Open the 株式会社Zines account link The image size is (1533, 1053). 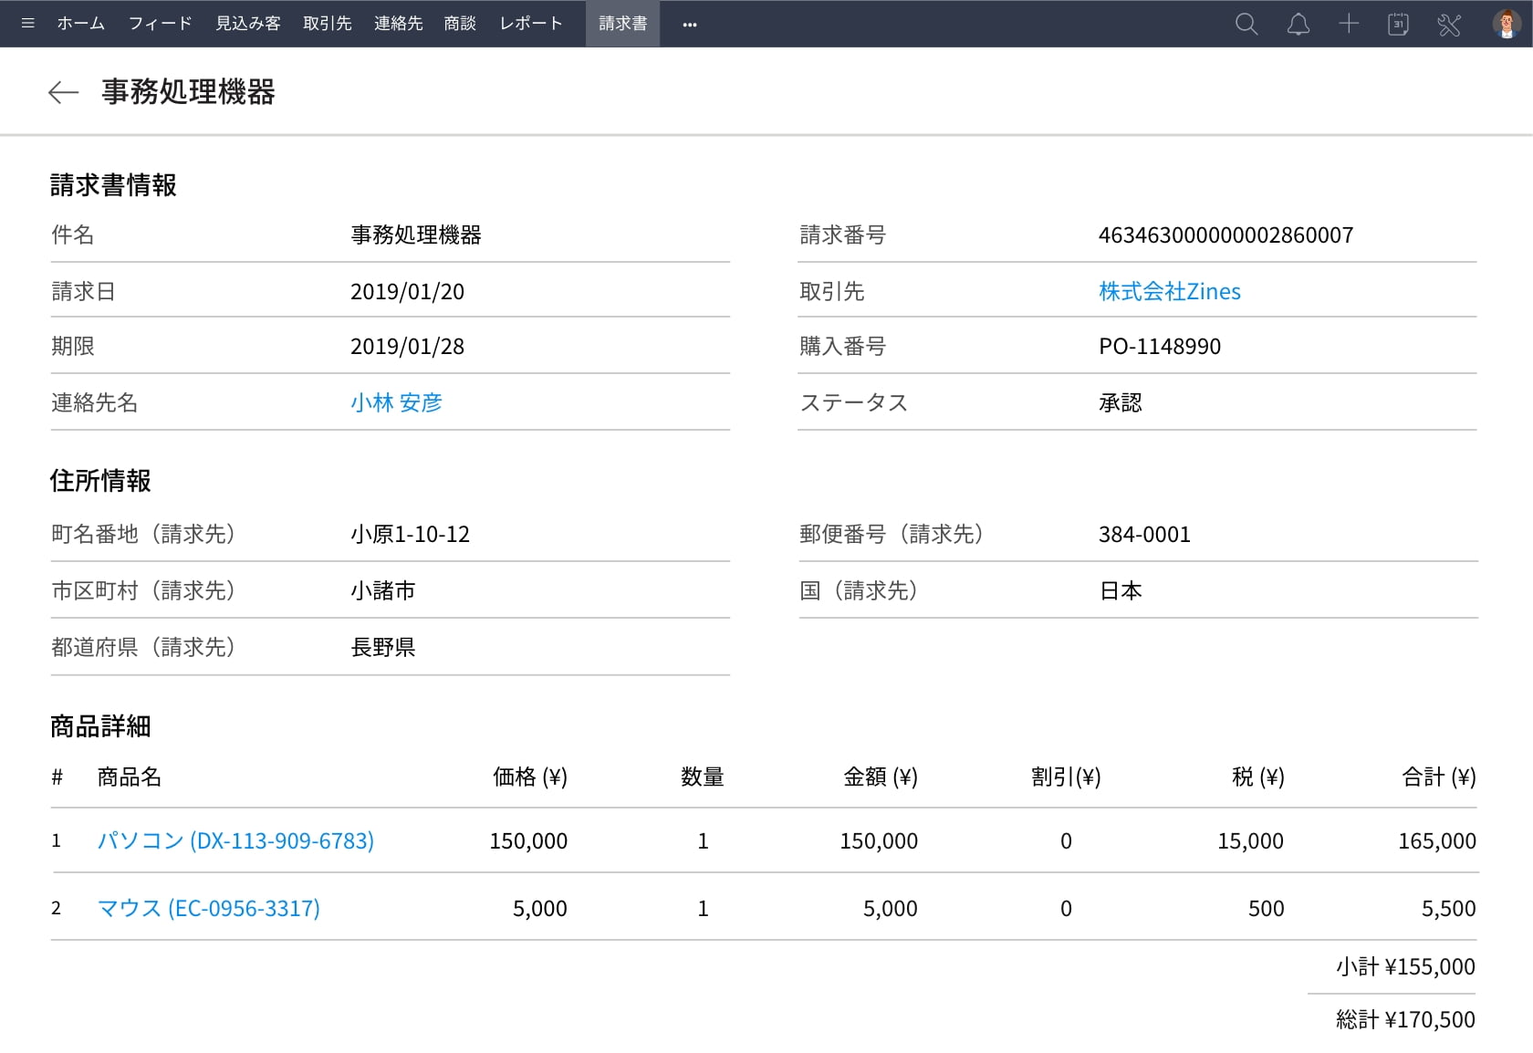click(1169, 292)
